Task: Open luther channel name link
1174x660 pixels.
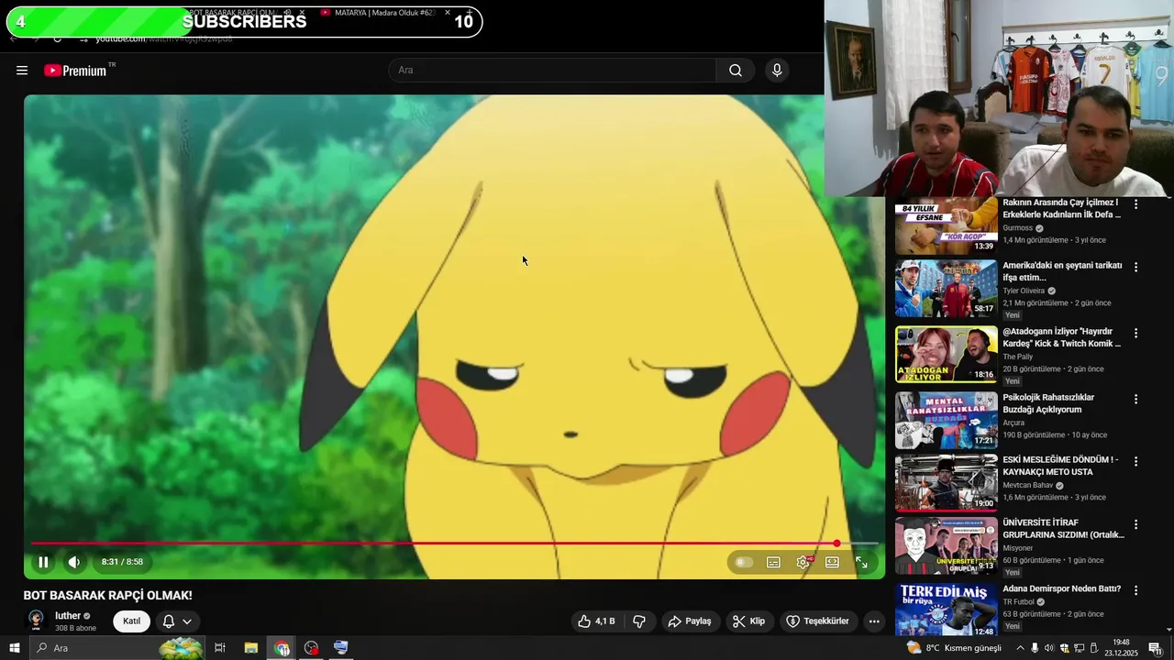Action: [68, 616]
